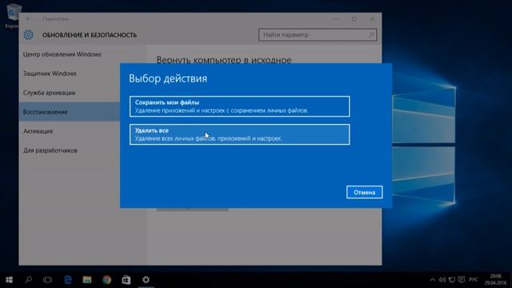Open Task View on taskbar

point(48,280)
